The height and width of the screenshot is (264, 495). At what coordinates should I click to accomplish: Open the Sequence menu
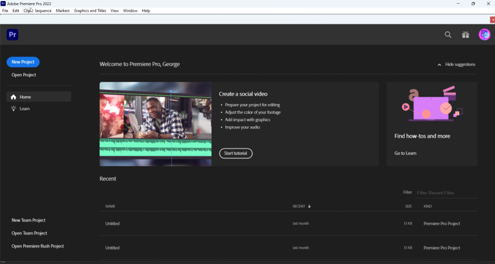43,11
